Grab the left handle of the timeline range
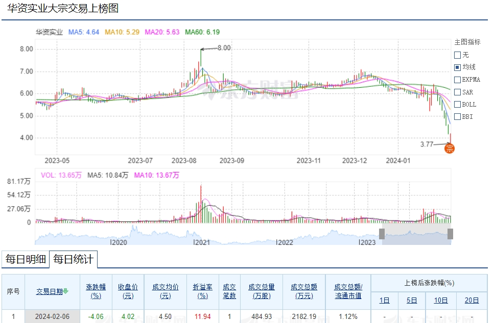Image resolution: width=494 pixels, height=323 pixels. click(x=382, y=234)
